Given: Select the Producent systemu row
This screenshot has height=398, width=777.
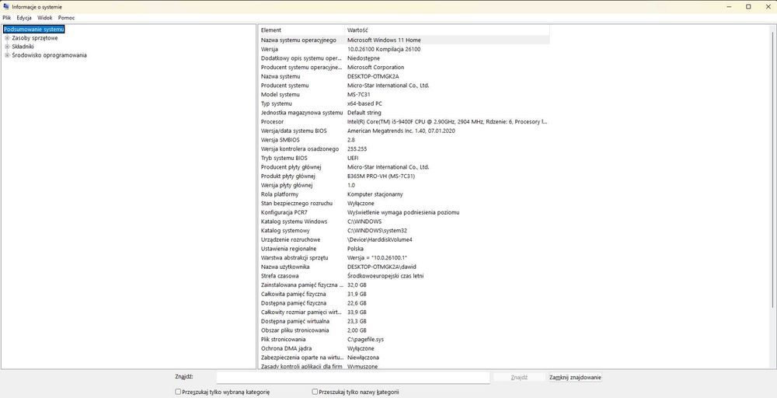Looking at the screenshot, I should pyautogui.click(x=404, y=86).
